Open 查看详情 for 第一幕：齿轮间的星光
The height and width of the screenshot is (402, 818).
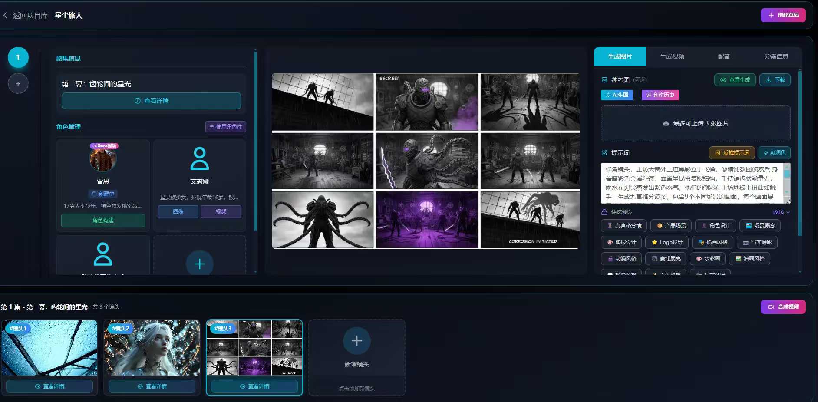tap(151, 101)
